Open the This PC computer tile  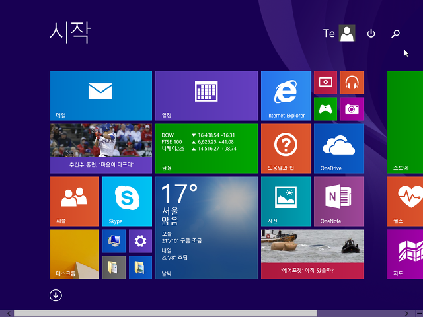pos(114,241)
